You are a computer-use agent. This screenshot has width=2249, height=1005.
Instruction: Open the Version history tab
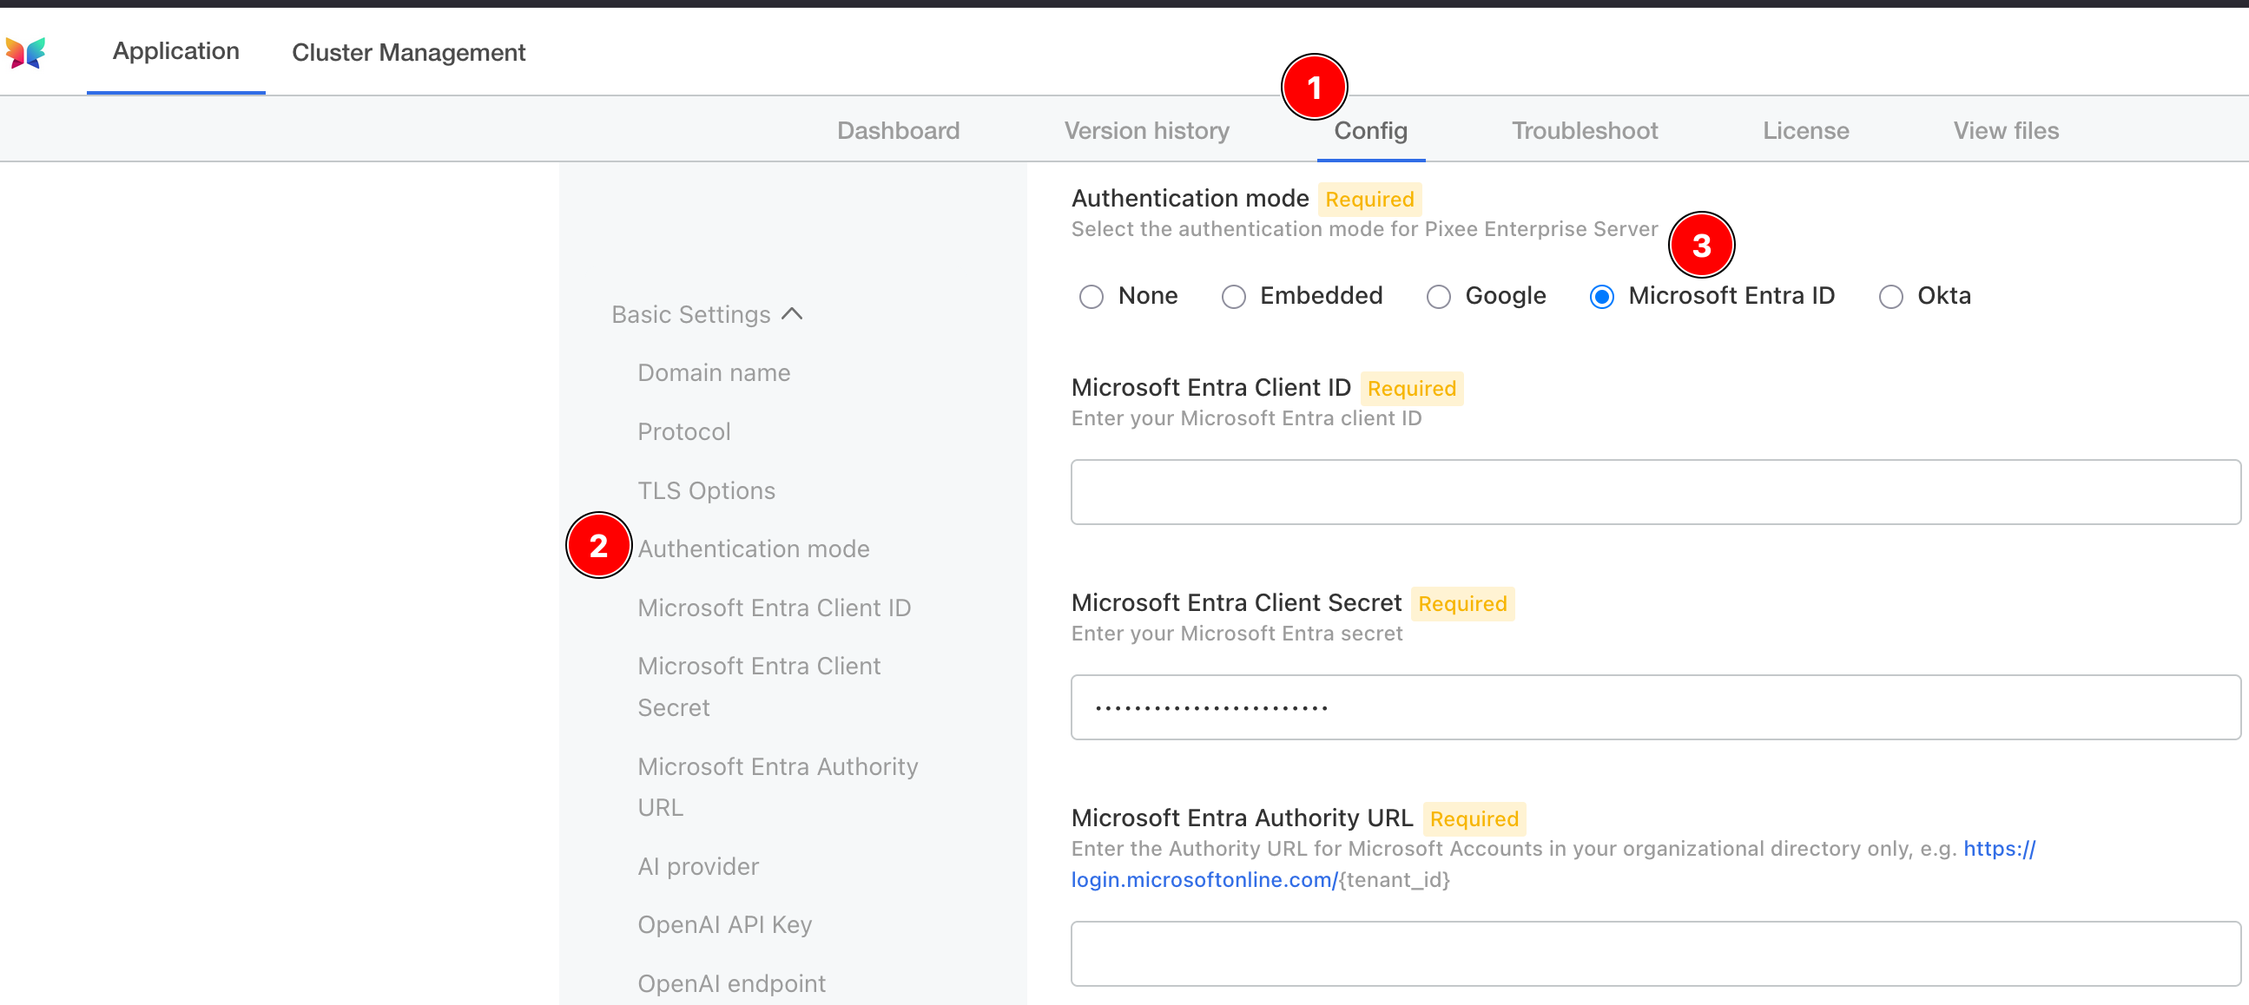click(1146, 131)
